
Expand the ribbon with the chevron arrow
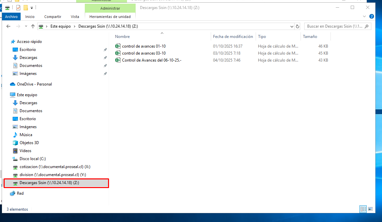365,16
